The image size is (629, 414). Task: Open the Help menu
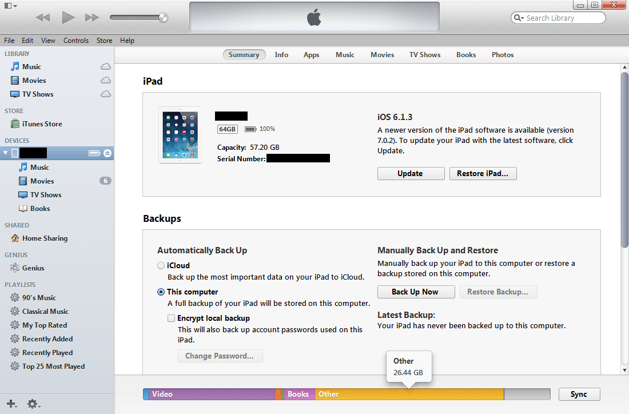[x=127, y=41]
